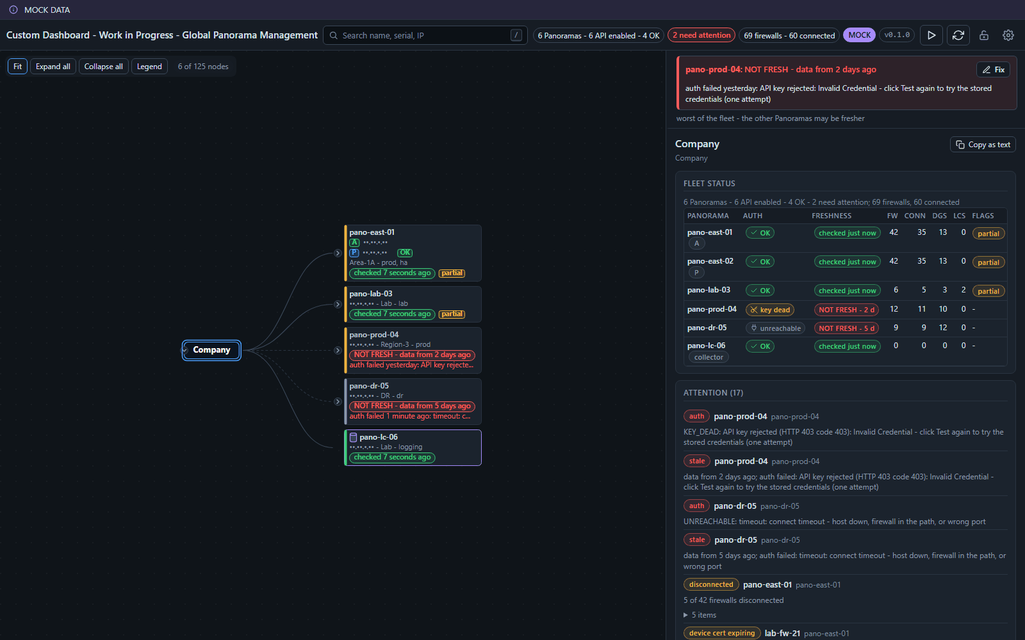This screenshot has height=640, width=1025.
Task: Click the partial flag for pano-lab-03 row
Action: point(988,291)
